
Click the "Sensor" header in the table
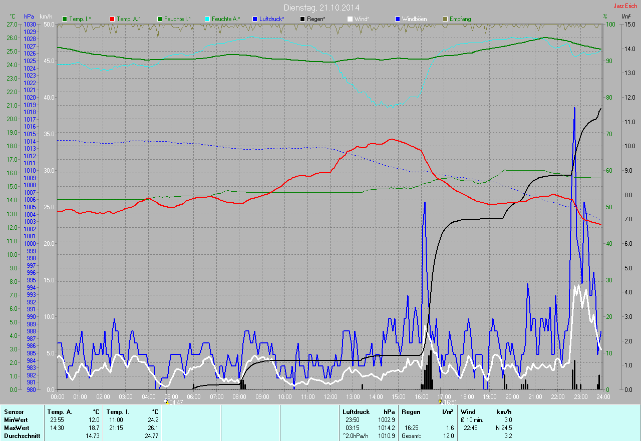coord(14,411)
